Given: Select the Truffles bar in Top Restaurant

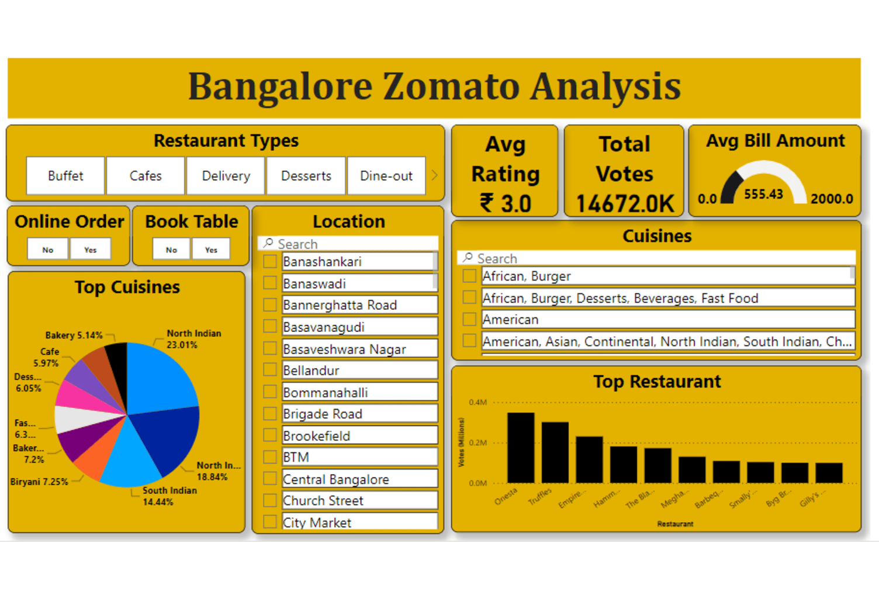Looking at the screenshot, I should [555, 452].
